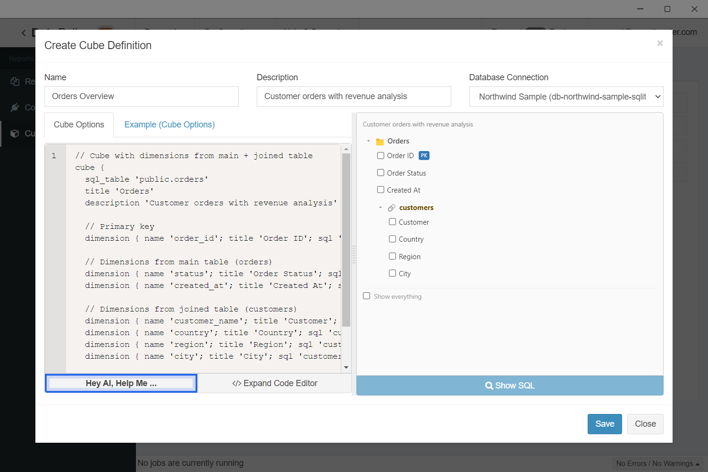This screenshot has width=708, height=472.
Task: Click the "Create Cube Definition" title
Action: pos(98,45)
